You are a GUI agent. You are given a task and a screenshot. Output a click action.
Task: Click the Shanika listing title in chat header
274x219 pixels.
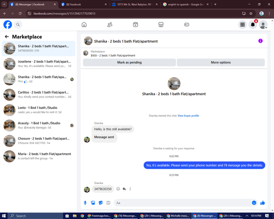pyautogui.click(x=126, y=41)
